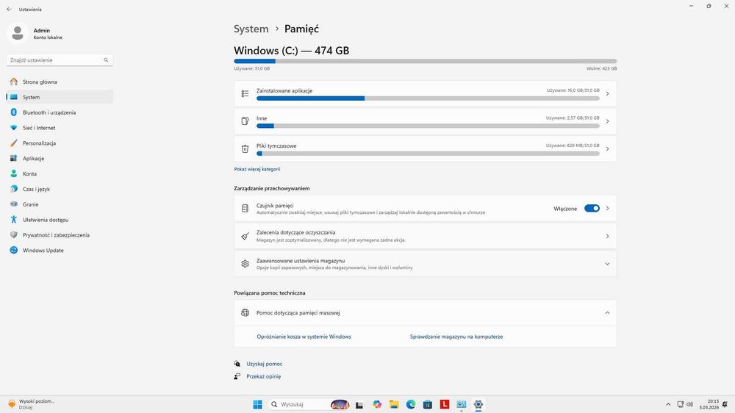Collapse Pomoc dotycząca pamięci masowej section
Viewport: 735px width, 413px height.
coord(607,312)
